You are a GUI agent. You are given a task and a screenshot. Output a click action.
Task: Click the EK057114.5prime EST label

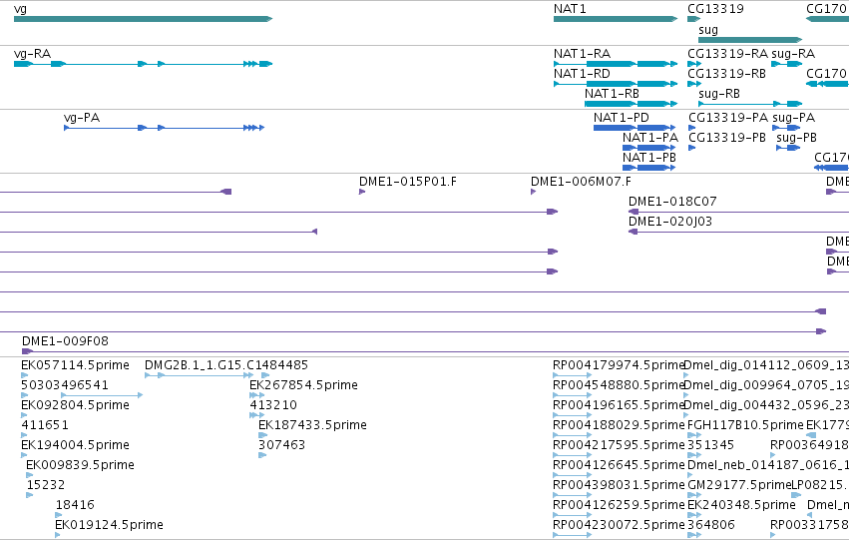point(75,365)
